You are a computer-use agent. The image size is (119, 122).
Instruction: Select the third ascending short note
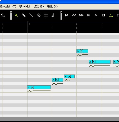point(69,76)
